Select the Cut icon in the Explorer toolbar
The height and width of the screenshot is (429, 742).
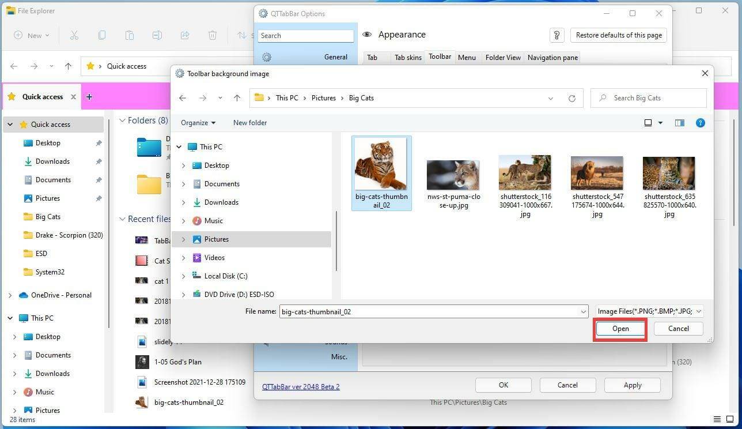pos(74,35)
